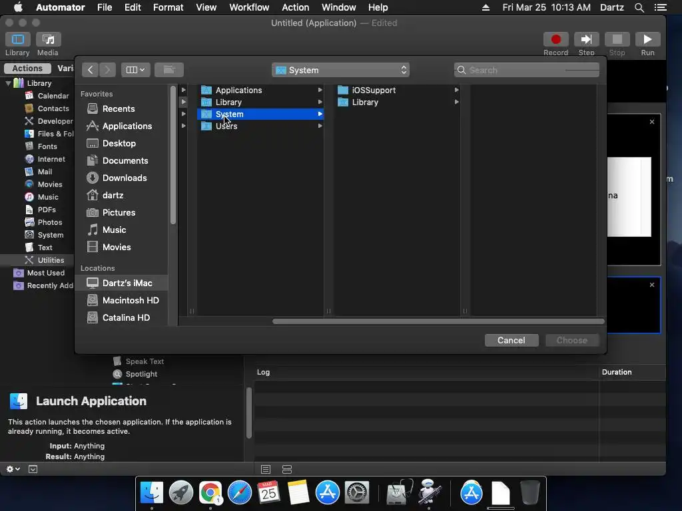Show the variables list view button
Screen dimensions: 682x511
(x=287, y=469)
